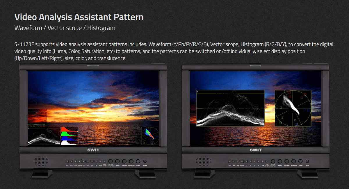Click Saturation knob on right monitor
The width and height of the screenshot is (349, 189).
[x=294, y=161]
